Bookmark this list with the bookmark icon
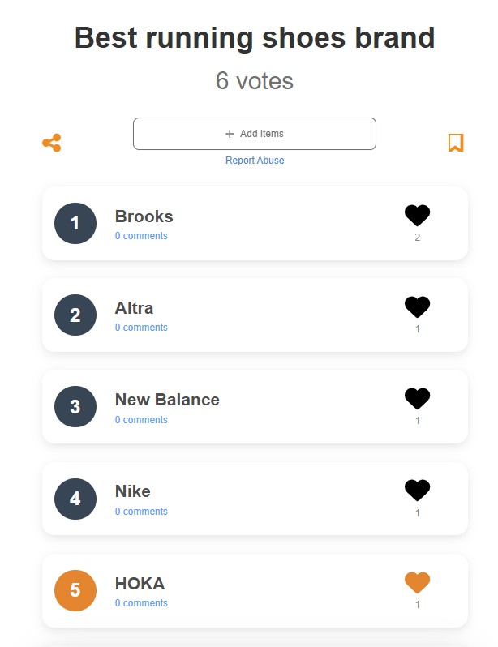498x647 pixels. tap(456, 143)
